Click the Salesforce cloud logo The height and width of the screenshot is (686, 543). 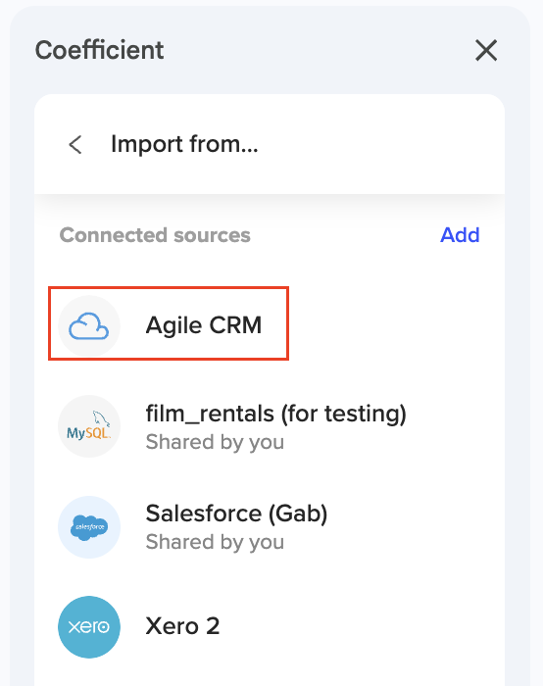click(89, 527)
